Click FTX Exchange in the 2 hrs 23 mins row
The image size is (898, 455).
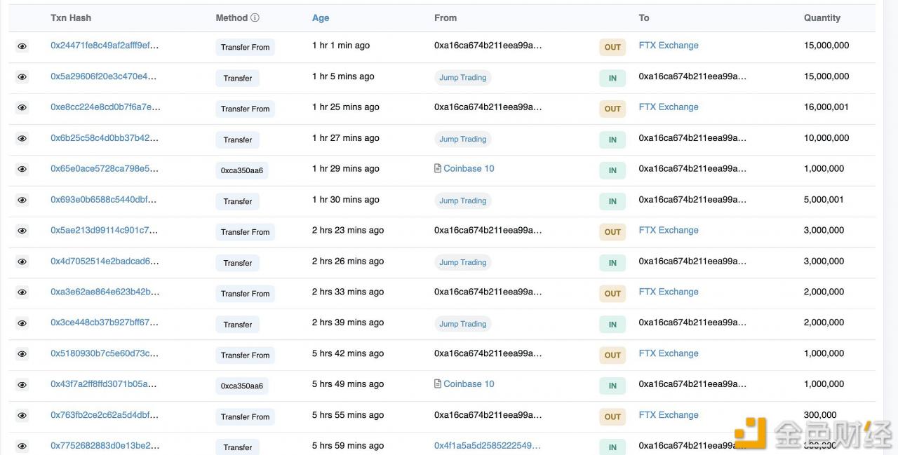(669, 231)
